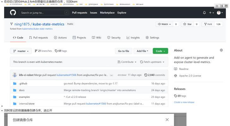The width and height of the screenshot is (230, 126).
Task: Open the go.mod Bump dependencies commit message
Action: pyautogui.click(x=90, y=83)
